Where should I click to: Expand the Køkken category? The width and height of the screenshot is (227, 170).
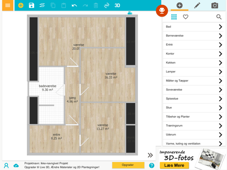pos(193,63)
